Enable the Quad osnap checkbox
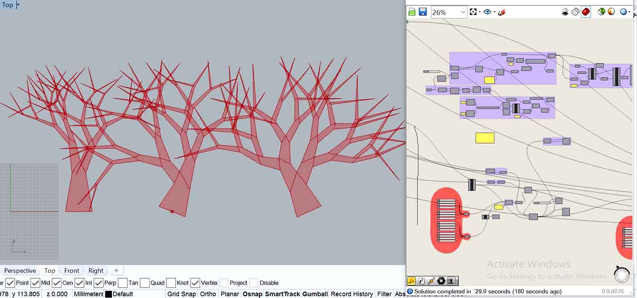Screen dimensions: 637x298 (144, 283)
